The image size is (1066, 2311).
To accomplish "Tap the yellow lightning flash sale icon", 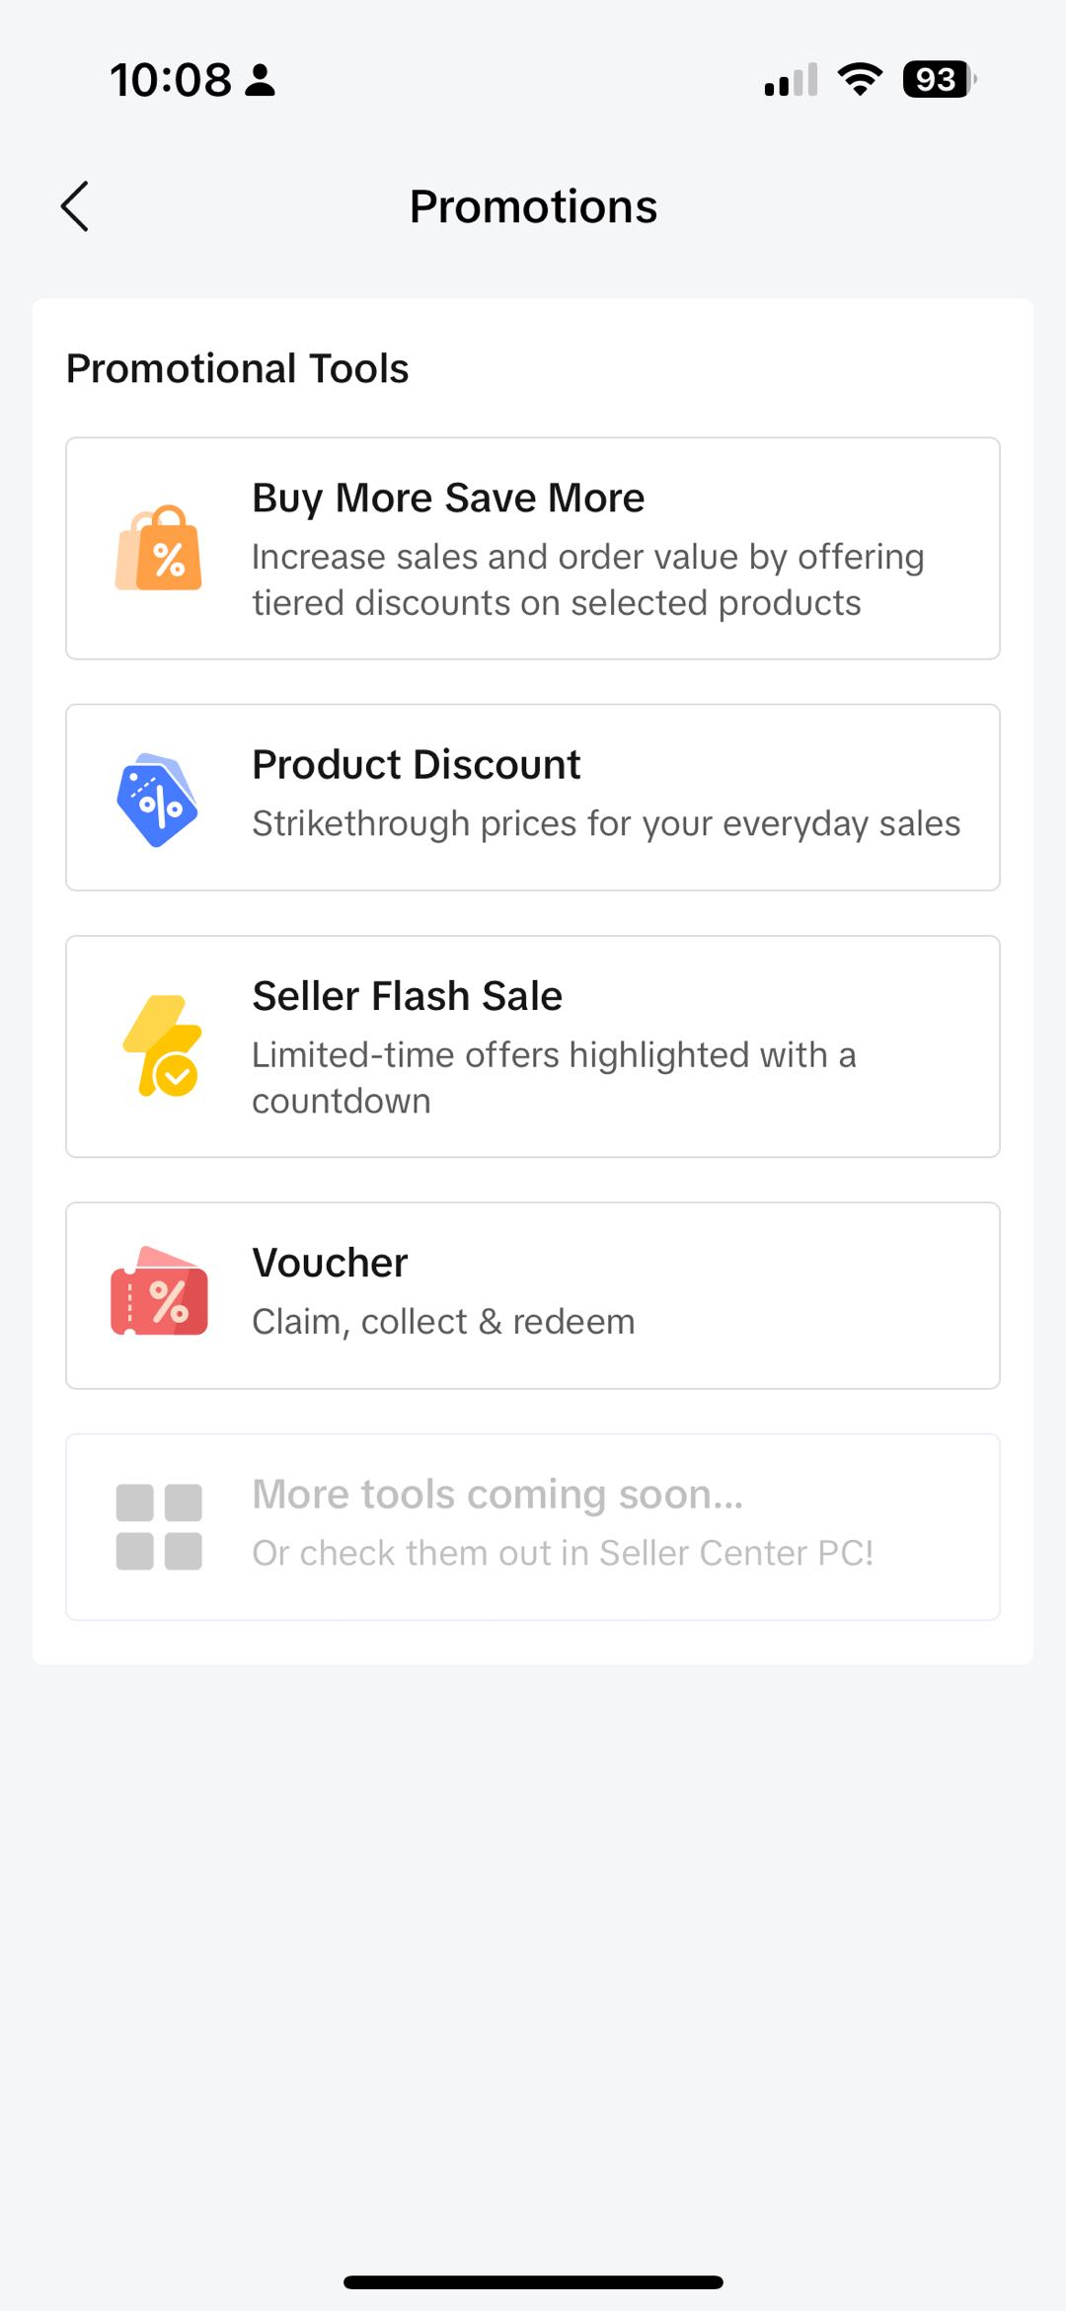I will point(163,1046).
